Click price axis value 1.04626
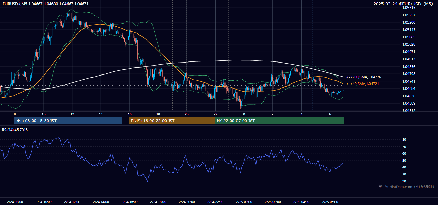The height and width of the screenshot is (205, 438). coord(409,96)
